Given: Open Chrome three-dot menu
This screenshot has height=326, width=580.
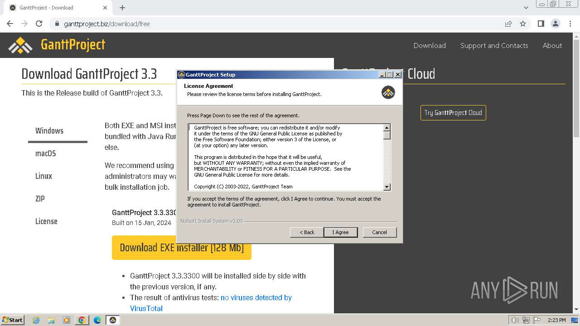Looking at the screenshot, I should [x=570, y=24].
